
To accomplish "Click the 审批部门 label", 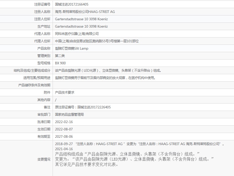I will 44,114.
